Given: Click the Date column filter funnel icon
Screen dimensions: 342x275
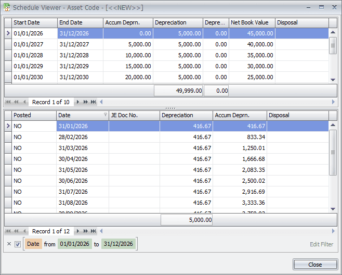Looking at the screenshot, I should point(106,115).
